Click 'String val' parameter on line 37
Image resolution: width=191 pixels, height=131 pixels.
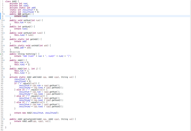(67, 77)
